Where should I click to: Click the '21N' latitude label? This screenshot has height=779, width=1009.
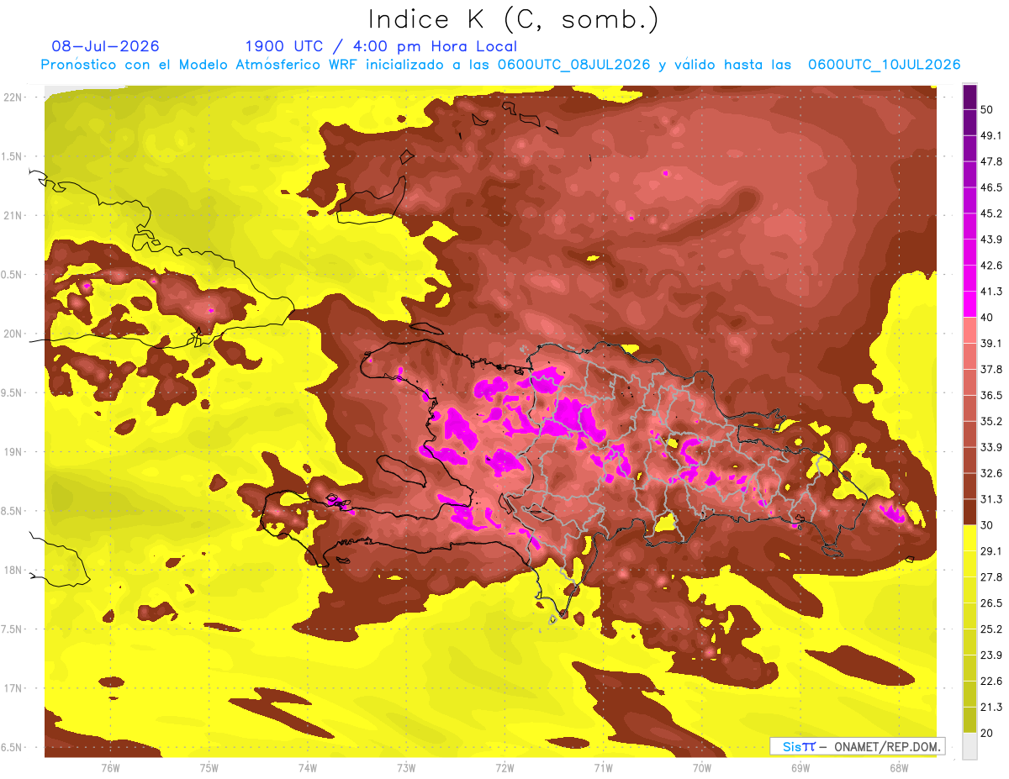point(12,215)
